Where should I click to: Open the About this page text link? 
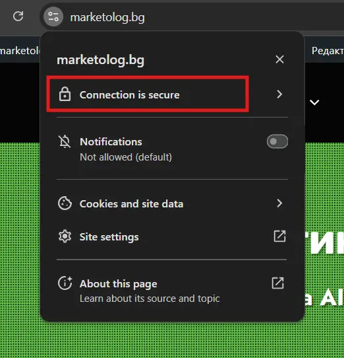point(118,284)
